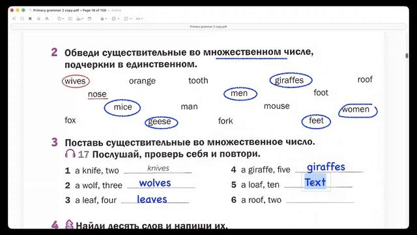Click the headphones audio icon beside 17

[x=70, y=154]
